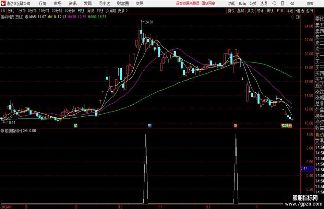Switch to 周线 weekly period
The height and width of the screenshot is (209, 324).
[x=91, y=11]
